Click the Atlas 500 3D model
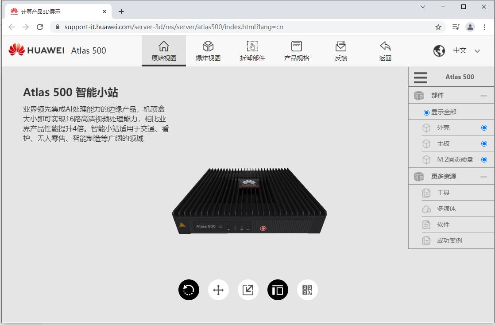The image size is (495, 325). tap(249, 201)
